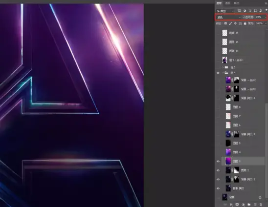Screen dimensions: 268x207
Task: Filter layers by adjustment layer icon
Action: pos(245,11)
